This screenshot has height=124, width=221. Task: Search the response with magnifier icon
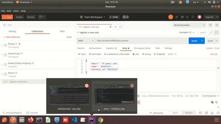click(x=217, y=102)
